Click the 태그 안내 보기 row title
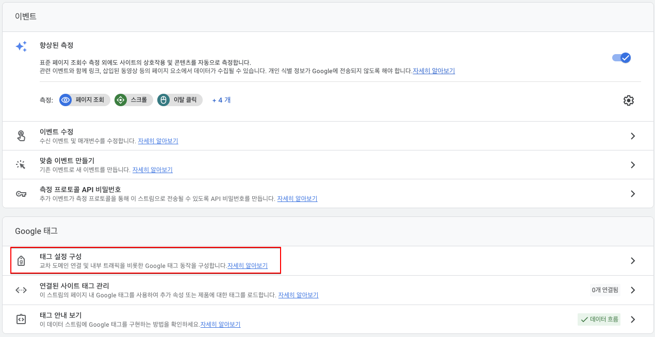The width and height of the screenshot is (655, 337). pyautogui.click(x=61, y=315)
